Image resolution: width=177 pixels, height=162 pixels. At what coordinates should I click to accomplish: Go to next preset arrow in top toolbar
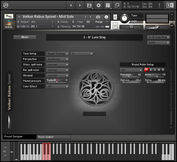pyautogui.click(x=80, y=5)
